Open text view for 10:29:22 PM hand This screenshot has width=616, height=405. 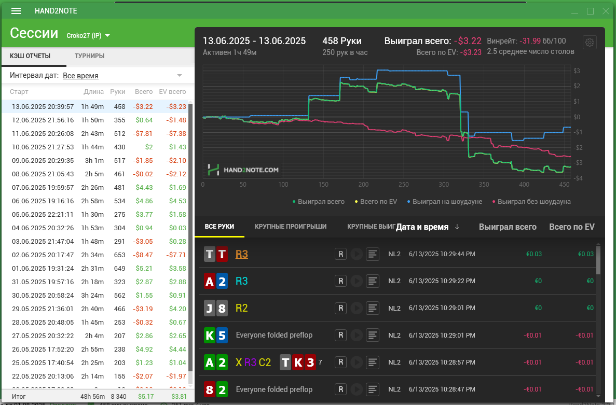(x=373, y=281)
